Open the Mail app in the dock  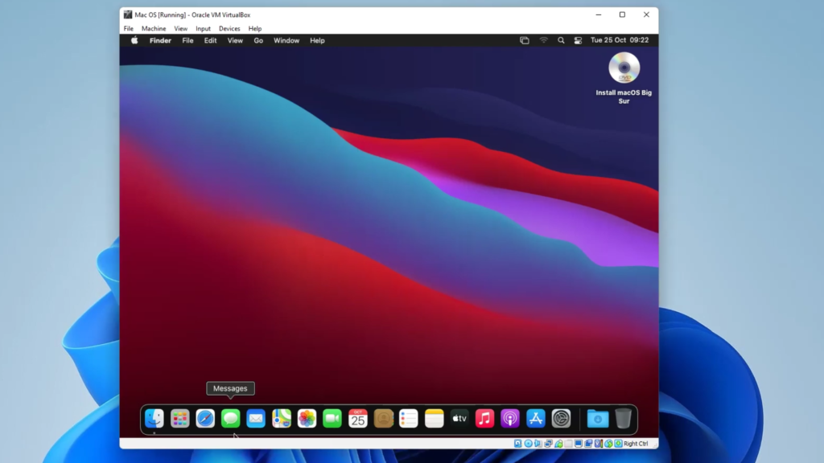pos(256,418)
